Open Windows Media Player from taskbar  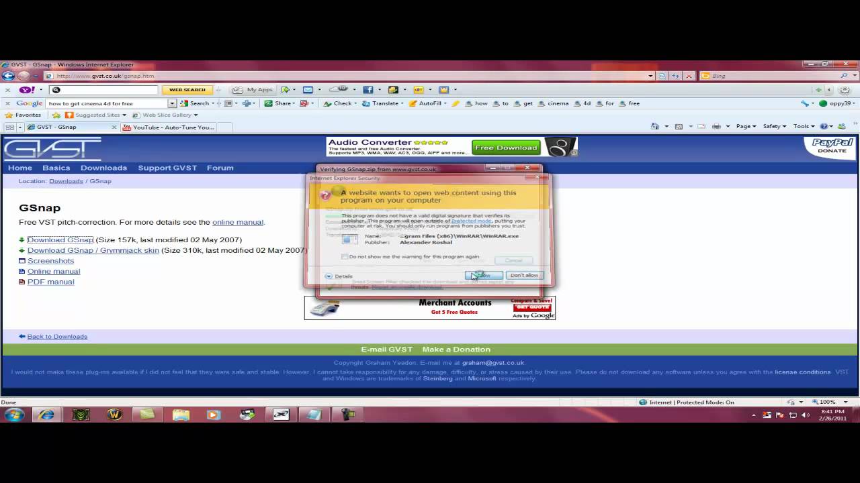tap(214, 415)
